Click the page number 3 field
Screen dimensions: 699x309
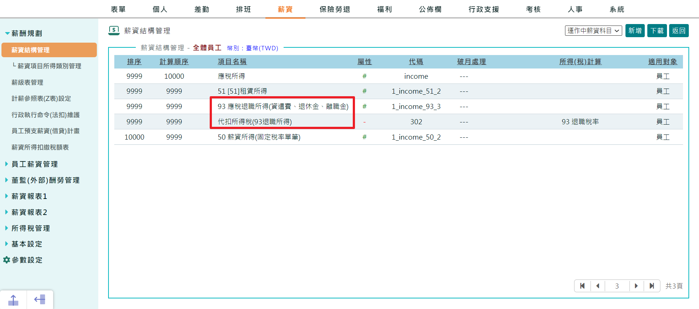tap(617, 286)
